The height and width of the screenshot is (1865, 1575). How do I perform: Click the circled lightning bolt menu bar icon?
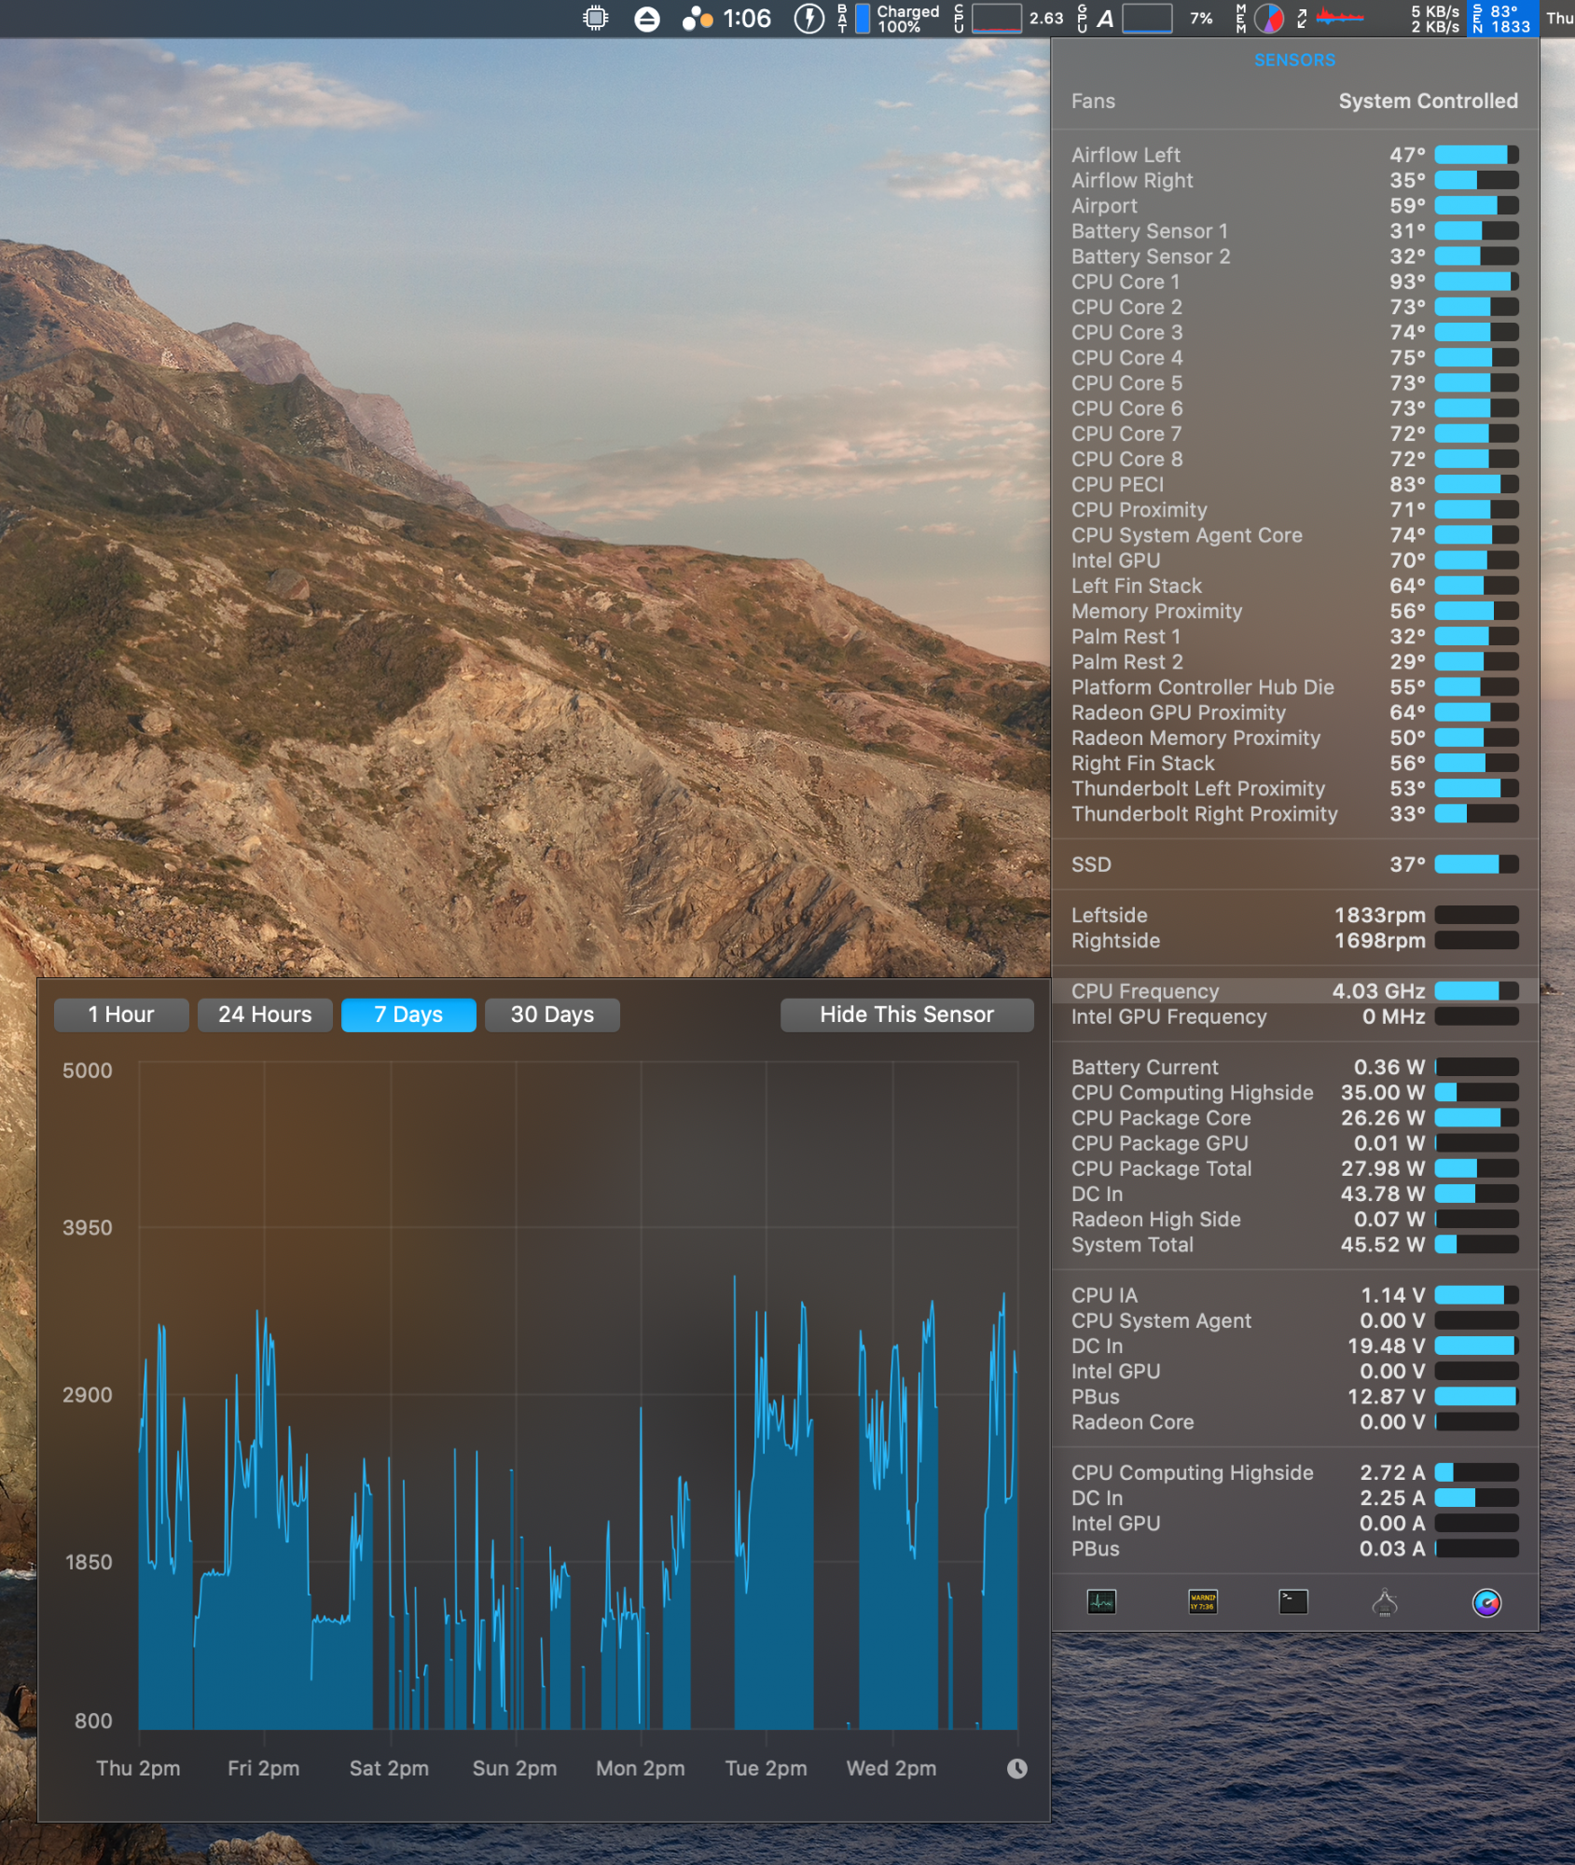click(x=808, y=19)
